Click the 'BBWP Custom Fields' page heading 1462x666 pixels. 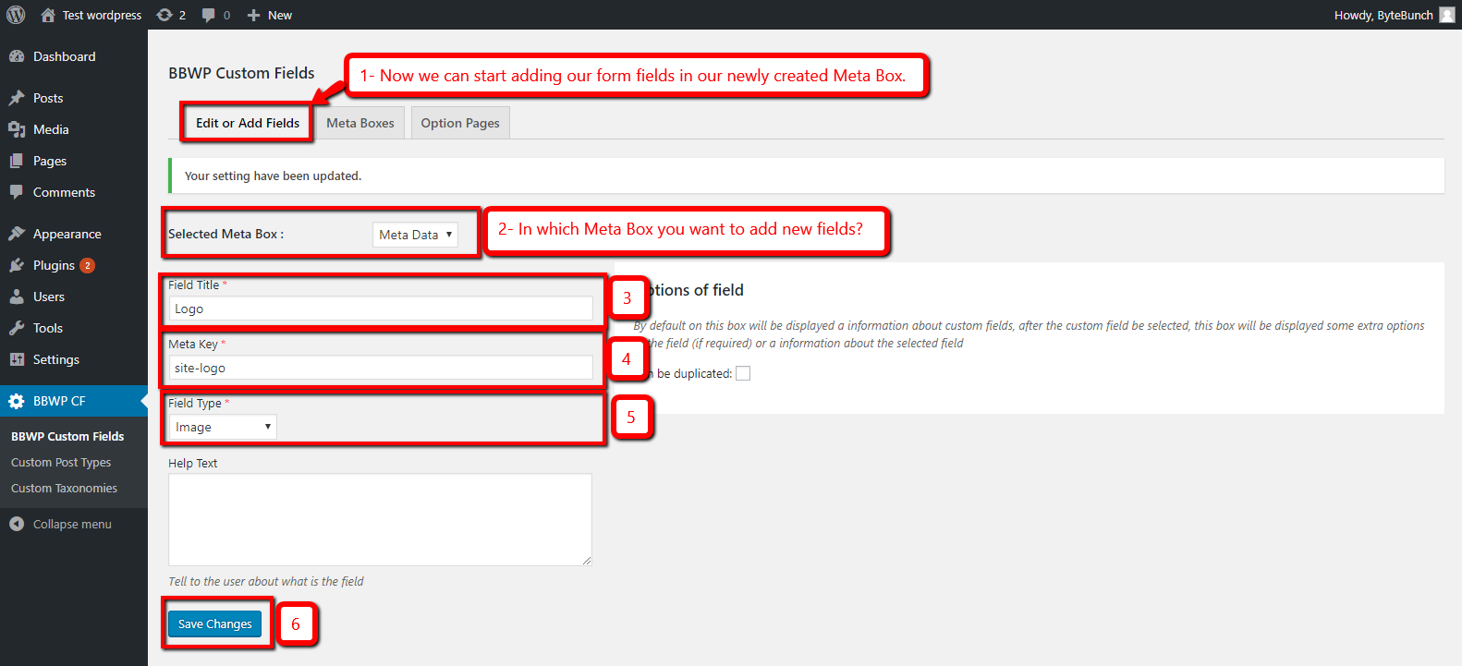click(x=241, y=73)
